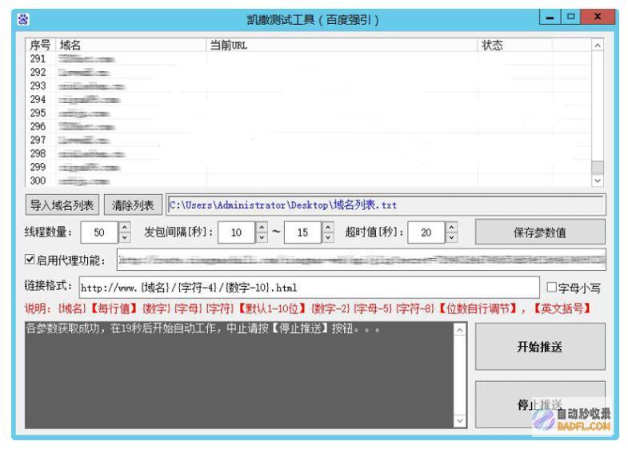Click the 发包间隔 minimum field showing 10

tap(236, 232)
